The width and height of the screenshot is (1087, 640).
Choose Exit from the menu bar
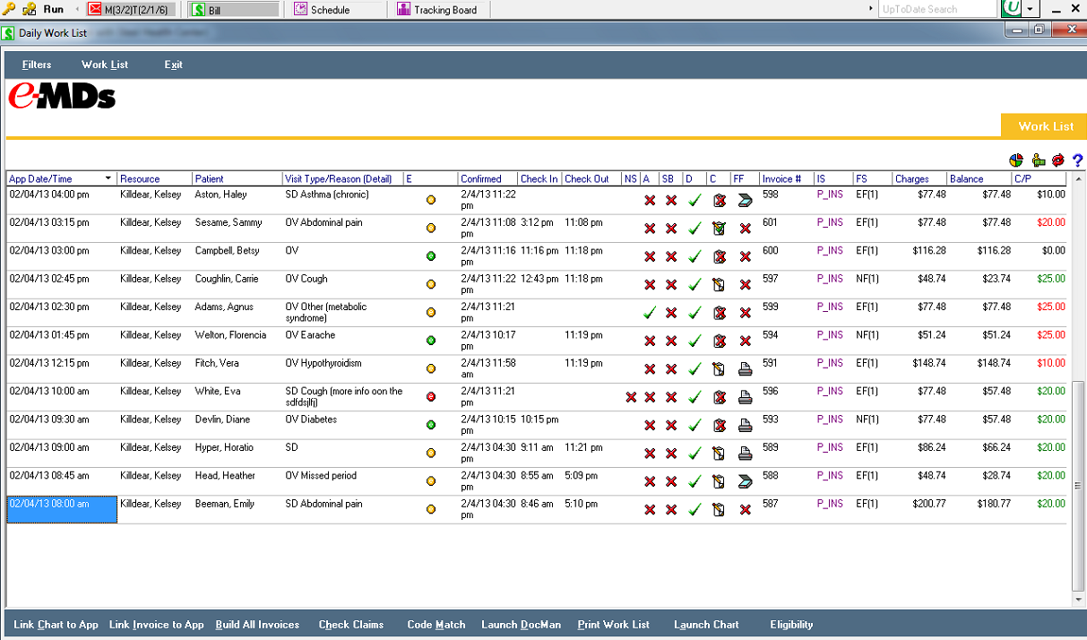click(x=173, y=65)
